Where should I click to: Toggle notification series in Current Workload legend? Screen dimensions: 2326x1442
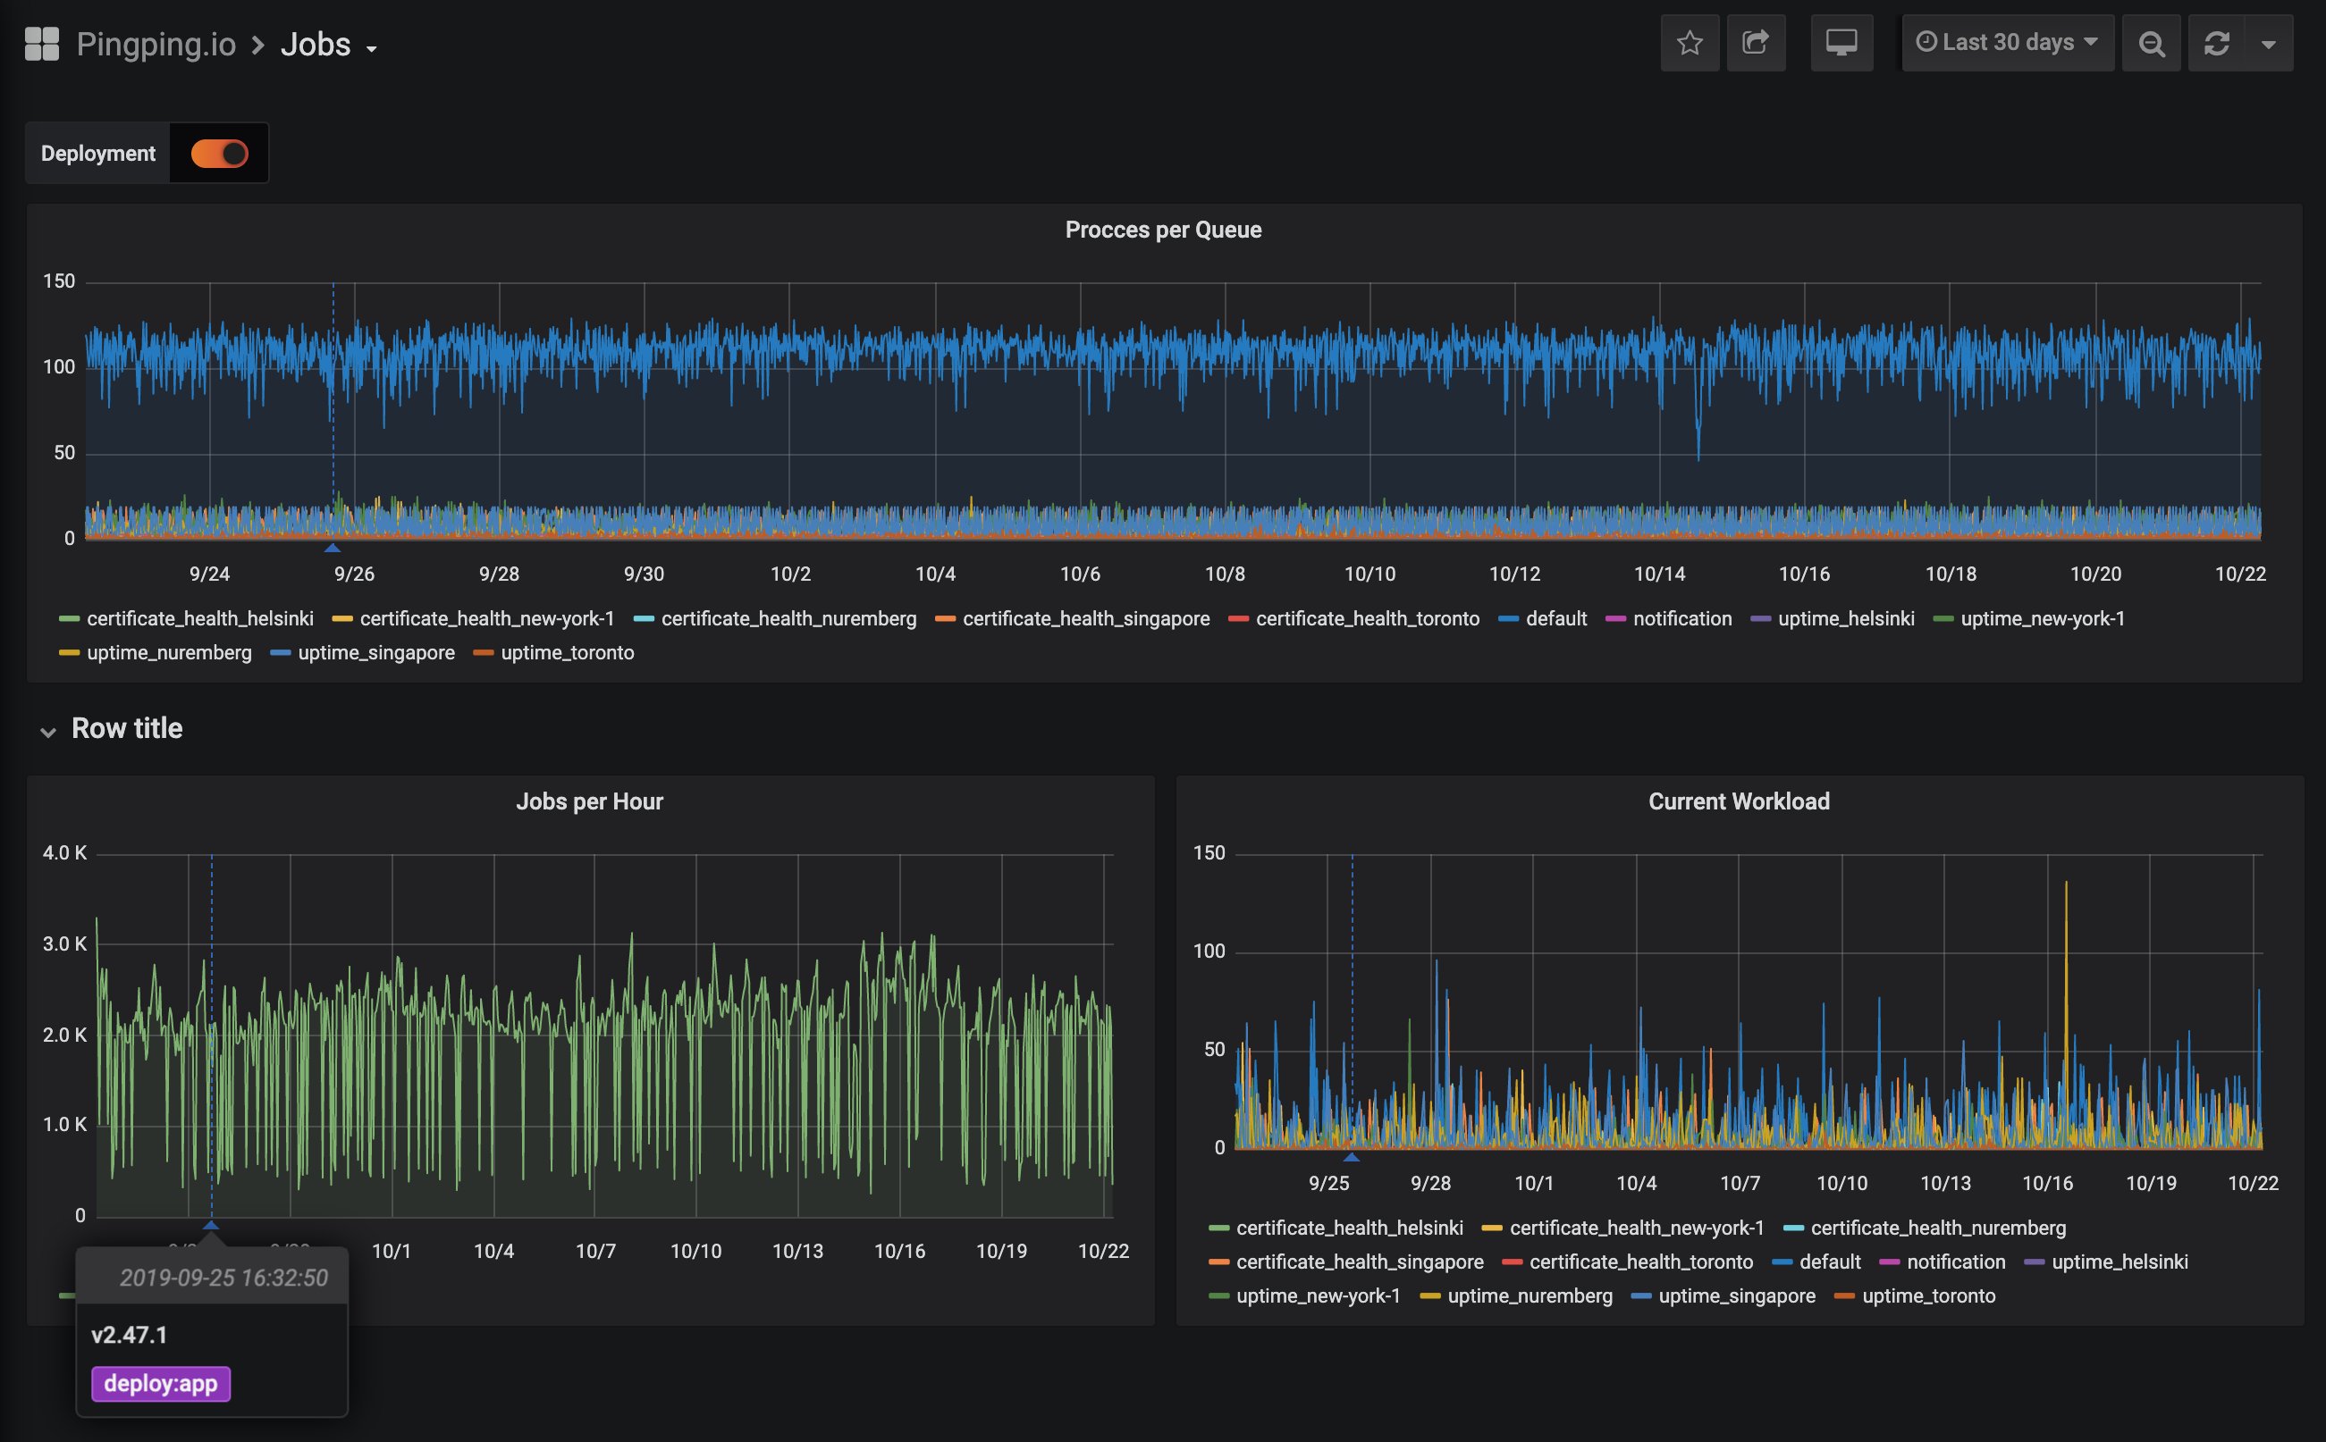(1955, 1262)
